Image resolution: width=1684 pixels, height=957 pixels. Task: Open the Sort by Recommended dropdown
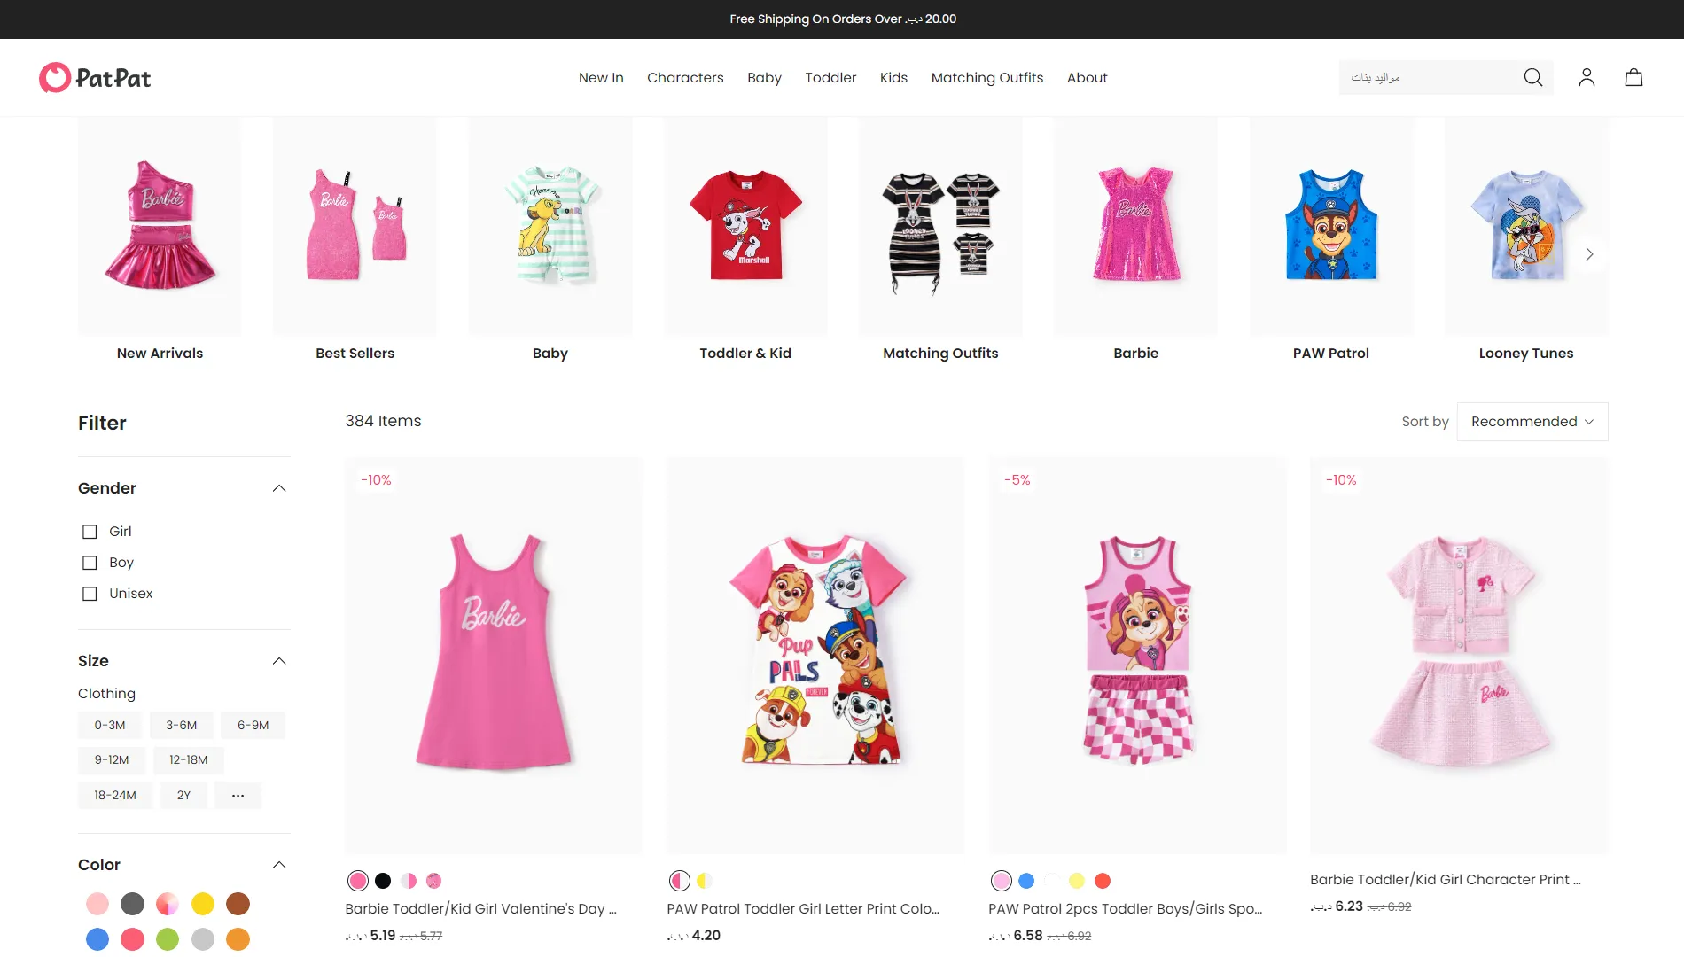[x=1532, y=422]
